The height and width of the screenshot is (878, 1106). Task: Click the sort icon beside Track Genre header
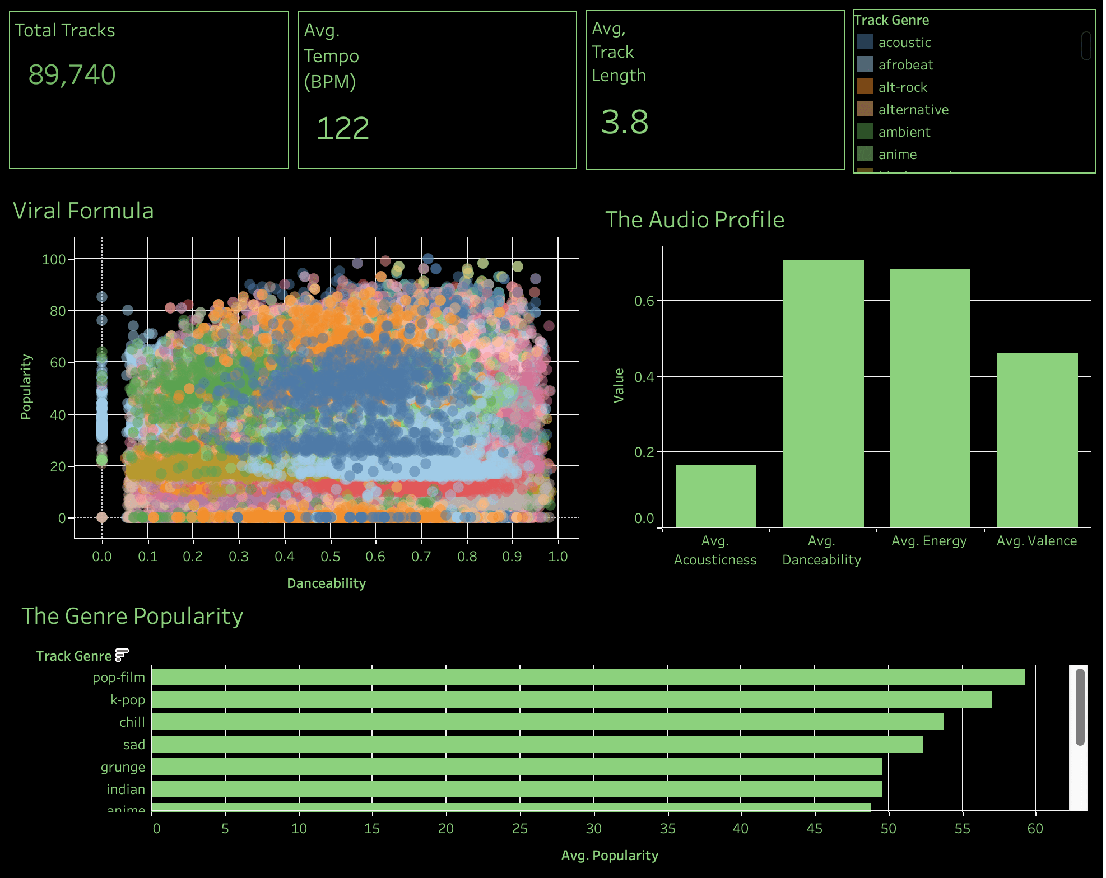click(122, 655)
